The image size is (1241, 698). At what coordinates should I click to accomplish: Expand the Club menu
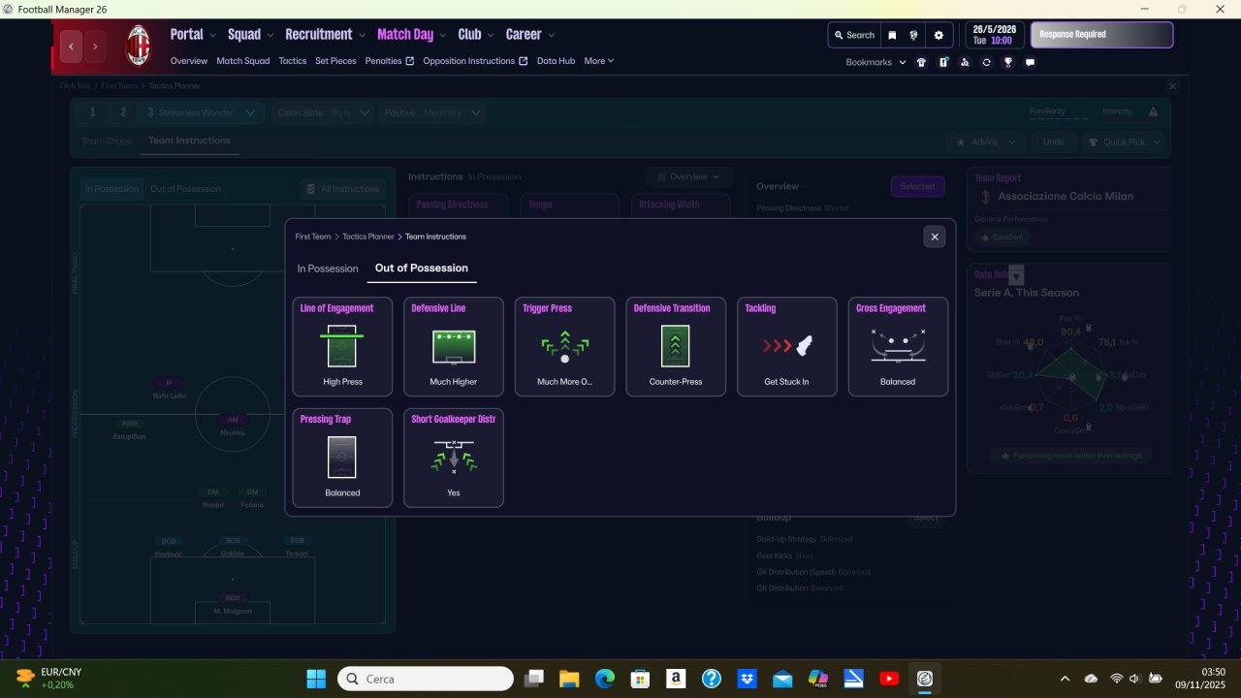[x=475, y=35]
